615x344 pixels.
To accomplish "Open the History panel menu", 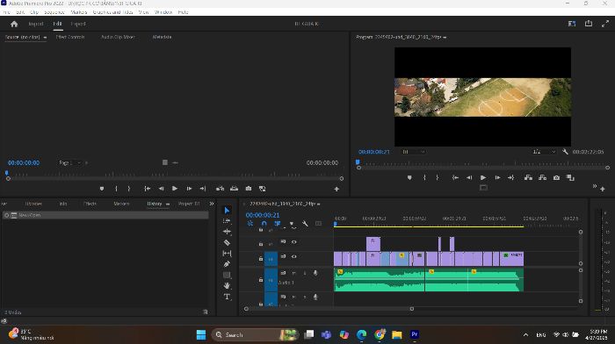I will tap(168, 204).
